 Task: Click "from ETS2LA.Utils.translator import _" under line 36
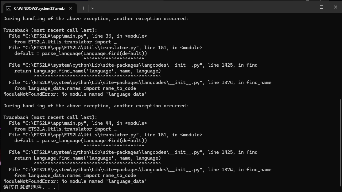[65, 42]
